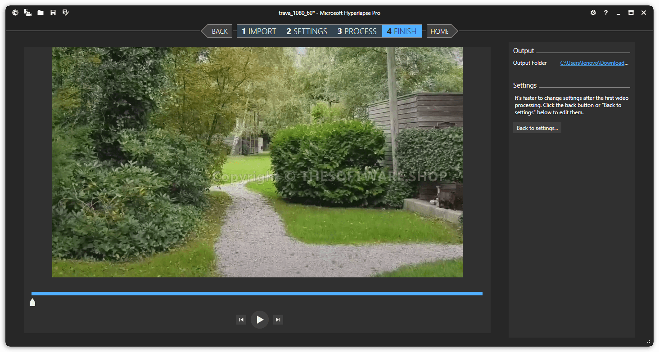This screenshot has height=352, width=659.
Task: Click the blue video timeline bar
Action: pyautogui.click(x=257, y=294)
